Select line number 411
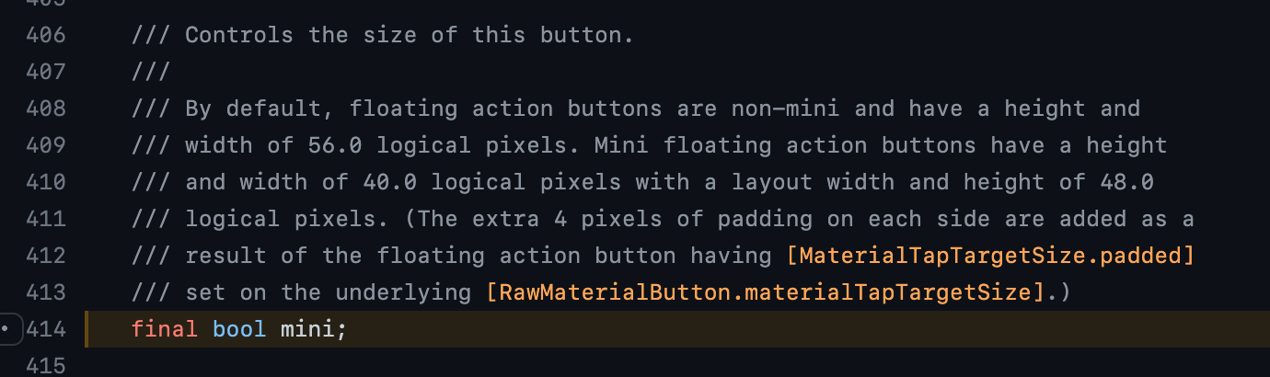This screenshot has width=1270, height=377. (x=46, y=219)
